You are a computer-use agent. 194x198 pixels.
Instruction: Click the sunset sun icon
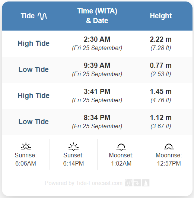[x=73, y=147]
